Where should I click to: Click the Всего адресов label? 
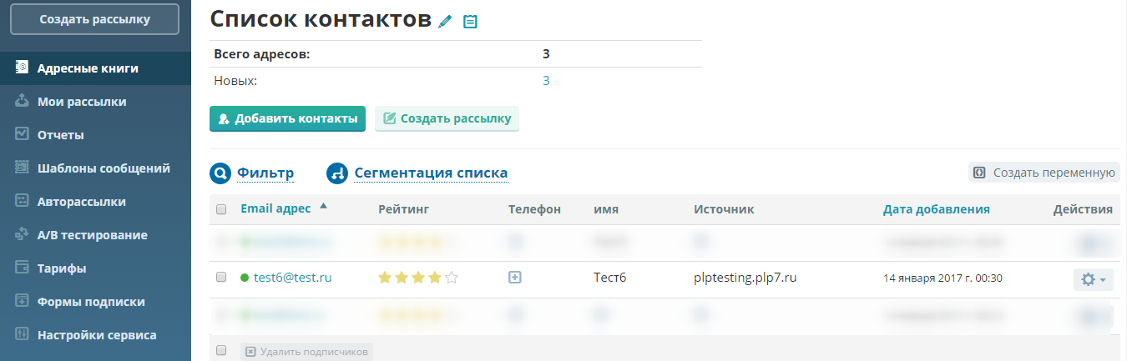(x=262, y=54)
